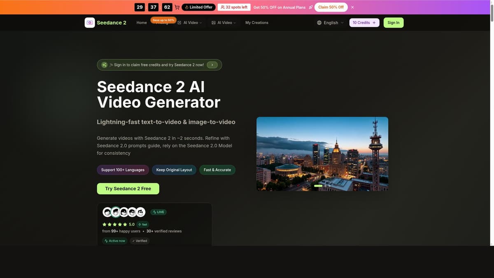Click the flame icon on Limited Offer badge

pos(187,7)
